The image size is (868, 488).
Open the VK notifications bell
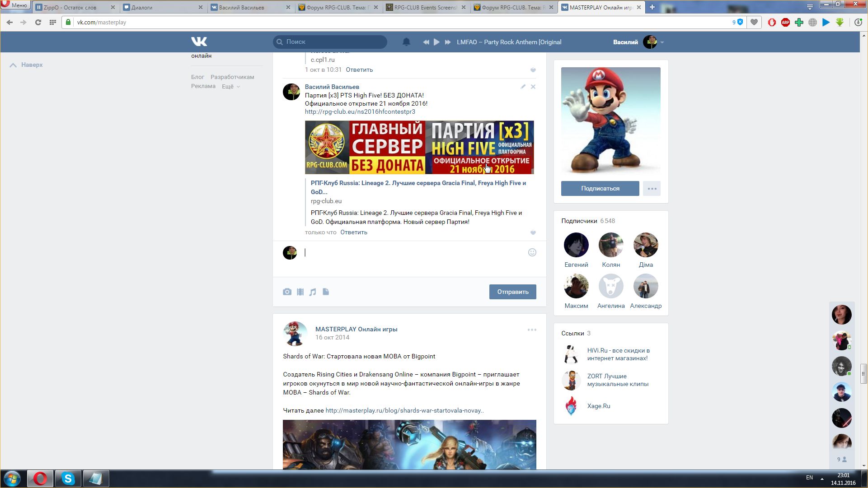tap(406, 42)
